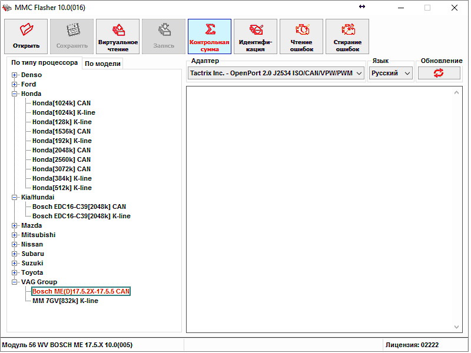Image resolution: width=471 pixels, height=353 pixels.
Task: Switch to the По модели tab
Action: tap(102, 64)
